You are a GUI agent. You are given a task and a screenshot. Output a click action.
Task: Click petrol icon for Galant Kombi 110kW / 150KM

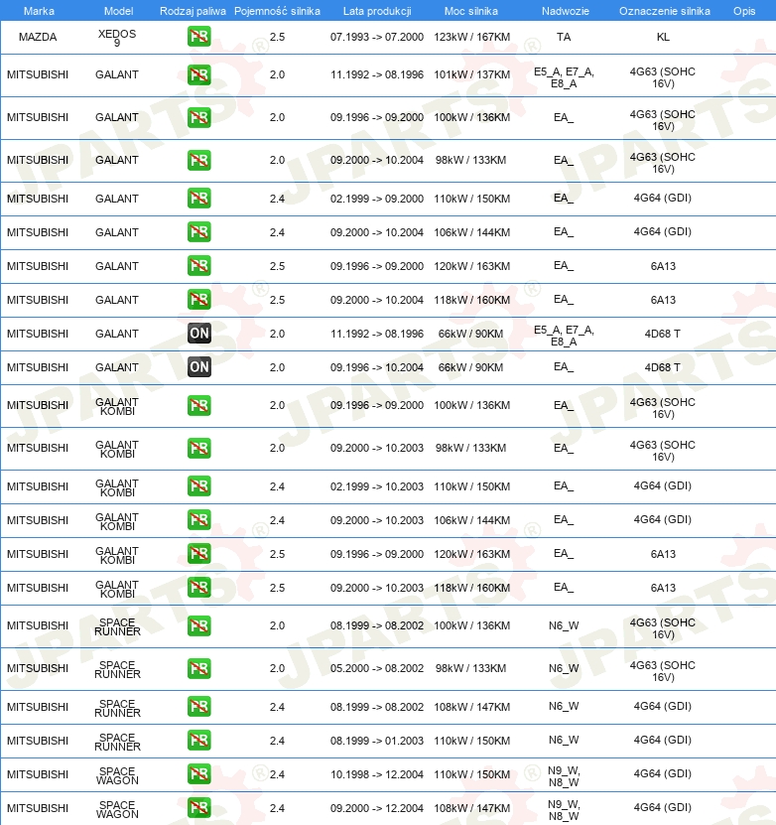(199, 486)
